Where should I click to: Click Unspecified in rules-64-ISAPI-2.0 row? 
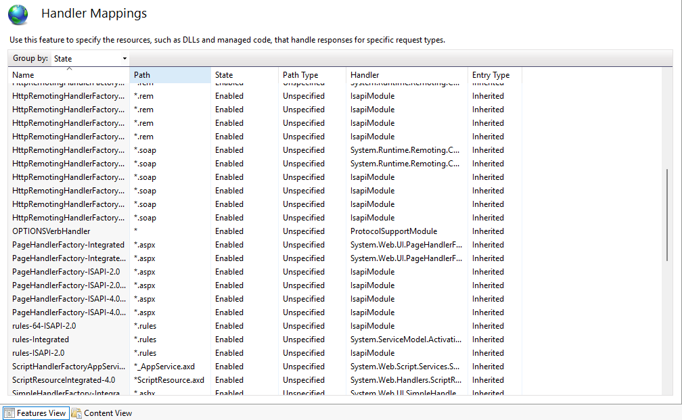304,326
